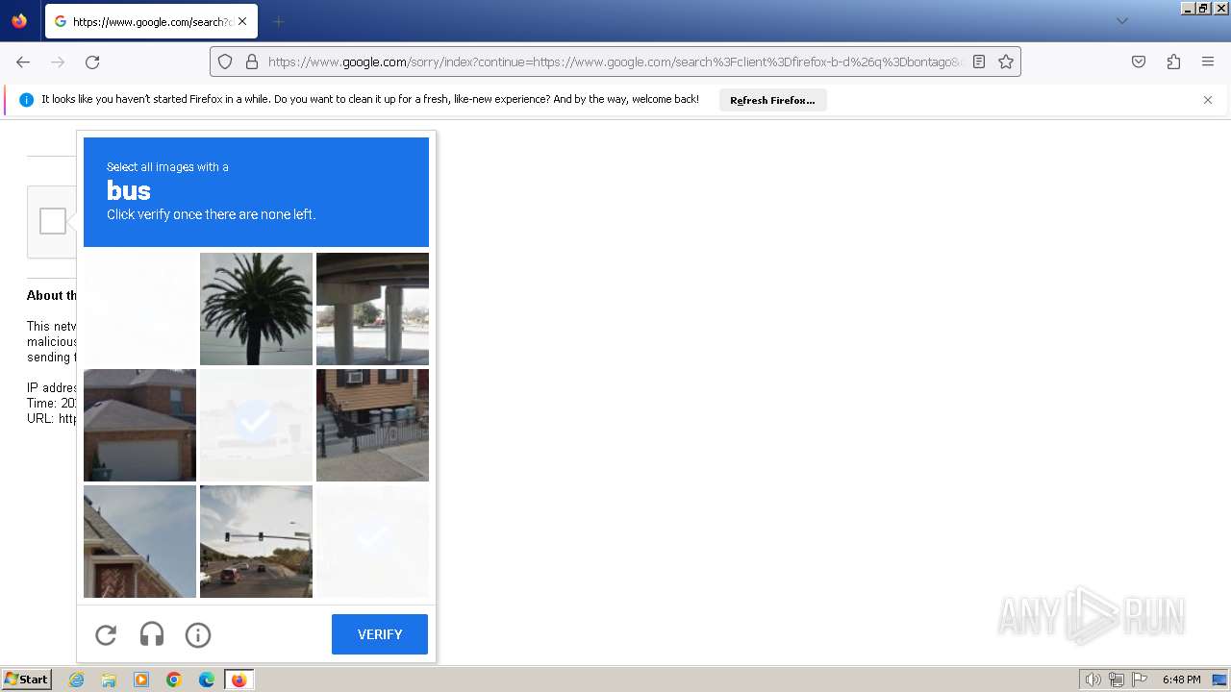
Task: Click the VERIFY button
Action: (380, 634)
